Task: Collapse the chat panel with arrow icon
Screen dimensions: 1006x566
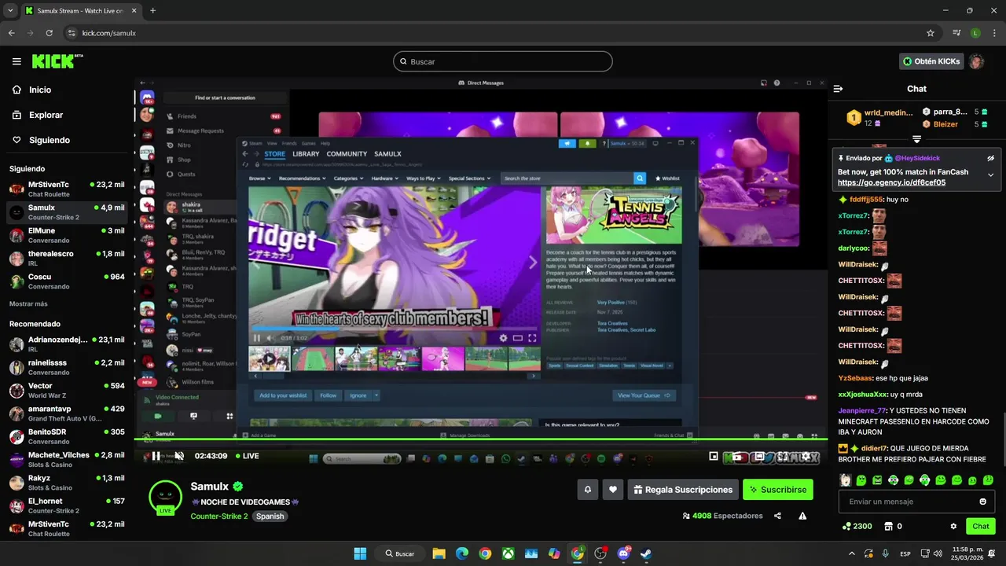Action: click(838, 89)
